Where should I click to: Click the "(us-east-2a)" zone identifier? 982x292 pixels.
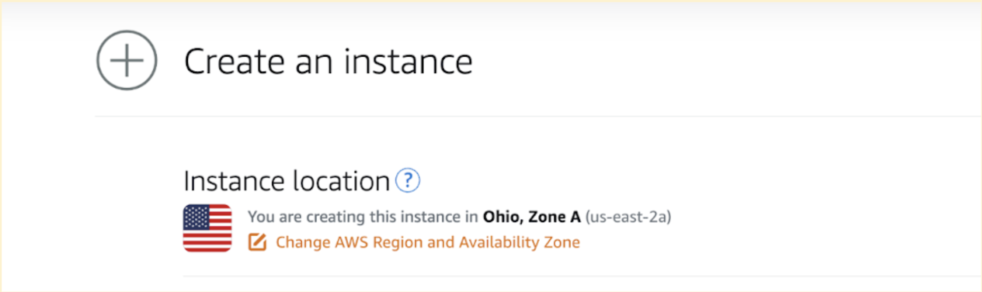tap(628, 217)
